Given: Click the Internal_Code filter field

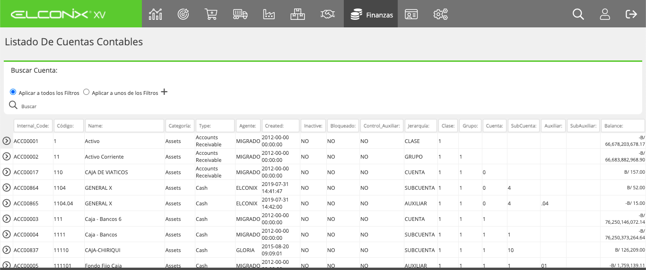Looking at the screenshot, I should [33, 126].
